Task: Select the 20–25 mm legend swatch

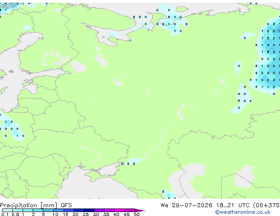Action: tap(79, 210)
